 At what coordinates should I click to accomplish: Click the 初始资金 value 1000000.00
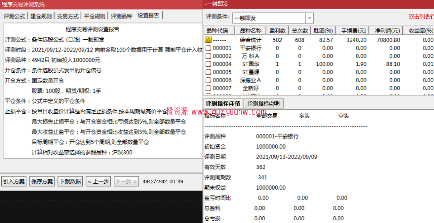click(271, 147)
